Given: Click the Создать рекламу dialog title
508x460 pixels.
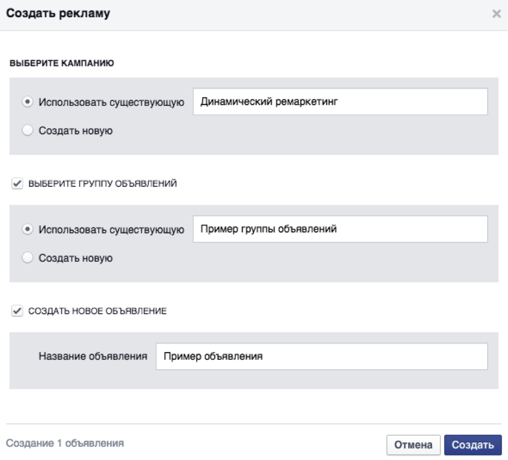Looking at the screenshot, I should 58,14.
